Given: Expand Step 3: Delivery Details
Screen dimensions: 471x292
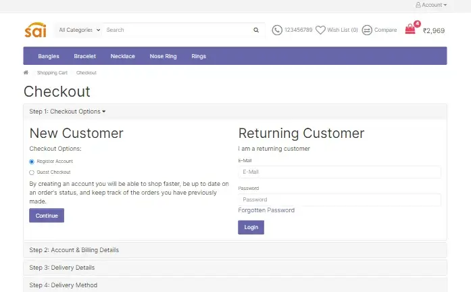Looking at the screenshot, I should [x=62, y=268].
